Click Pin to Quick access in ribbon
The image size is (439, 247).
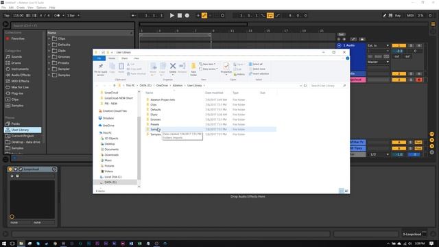click(x=101, y=69)
